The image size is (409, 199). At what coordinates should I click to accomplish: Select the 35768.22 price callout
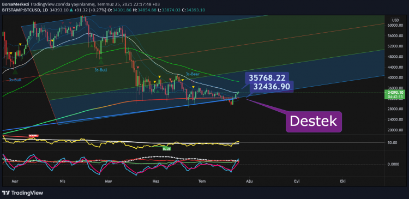(267, 77)
